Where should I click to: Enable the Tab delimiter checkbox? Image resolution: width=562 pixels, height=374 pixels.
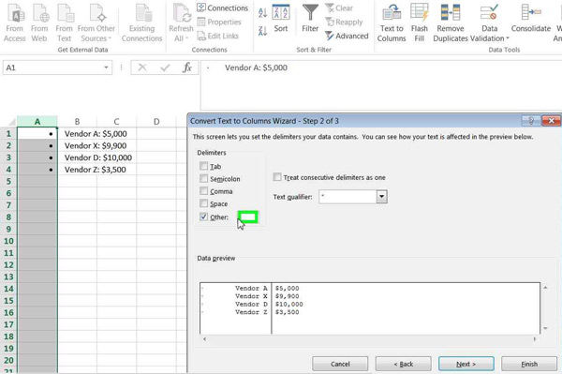coord(203,166)
